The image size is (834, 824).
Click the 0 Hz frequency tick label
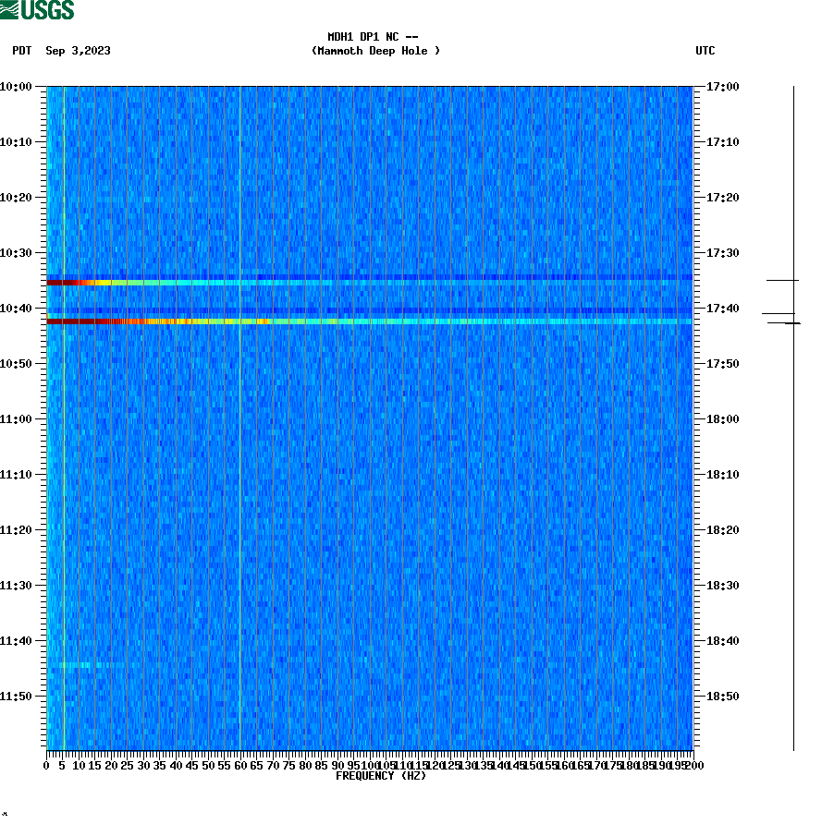click(x=44, y=765)
